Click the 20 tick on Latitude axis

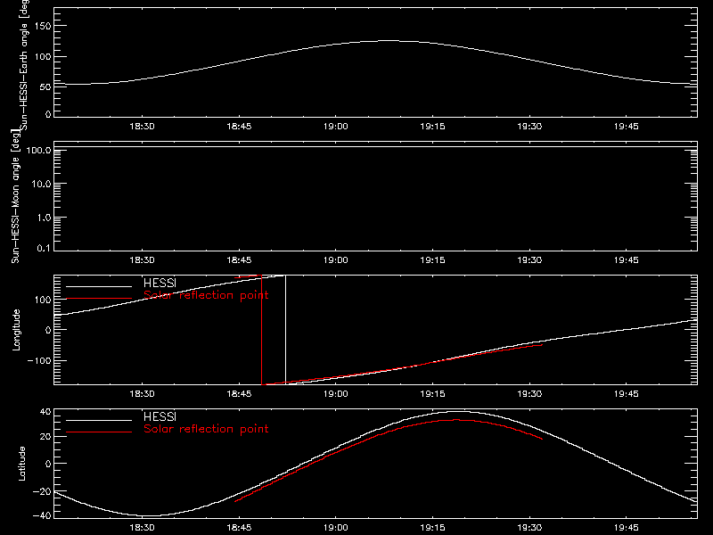click(x=45, y=437)
